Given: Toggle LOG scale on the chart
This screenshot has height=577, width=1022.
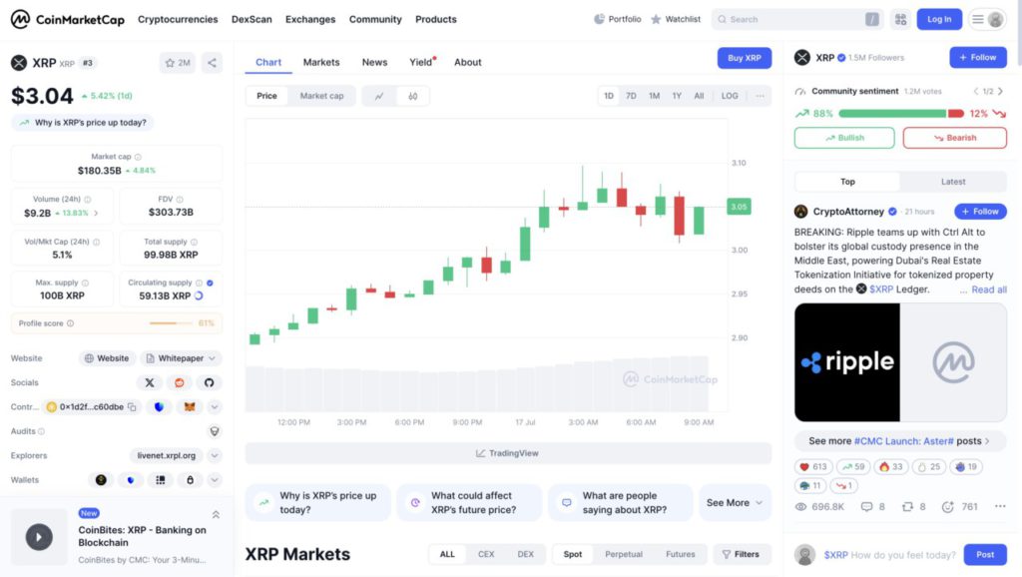Looking at the screenshot, I should pos(730,96).
